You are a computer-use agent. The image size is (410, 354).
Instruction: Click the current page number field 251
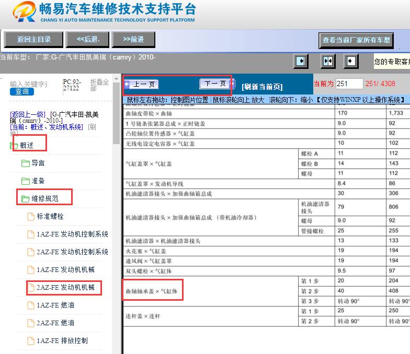click(349, 84)
